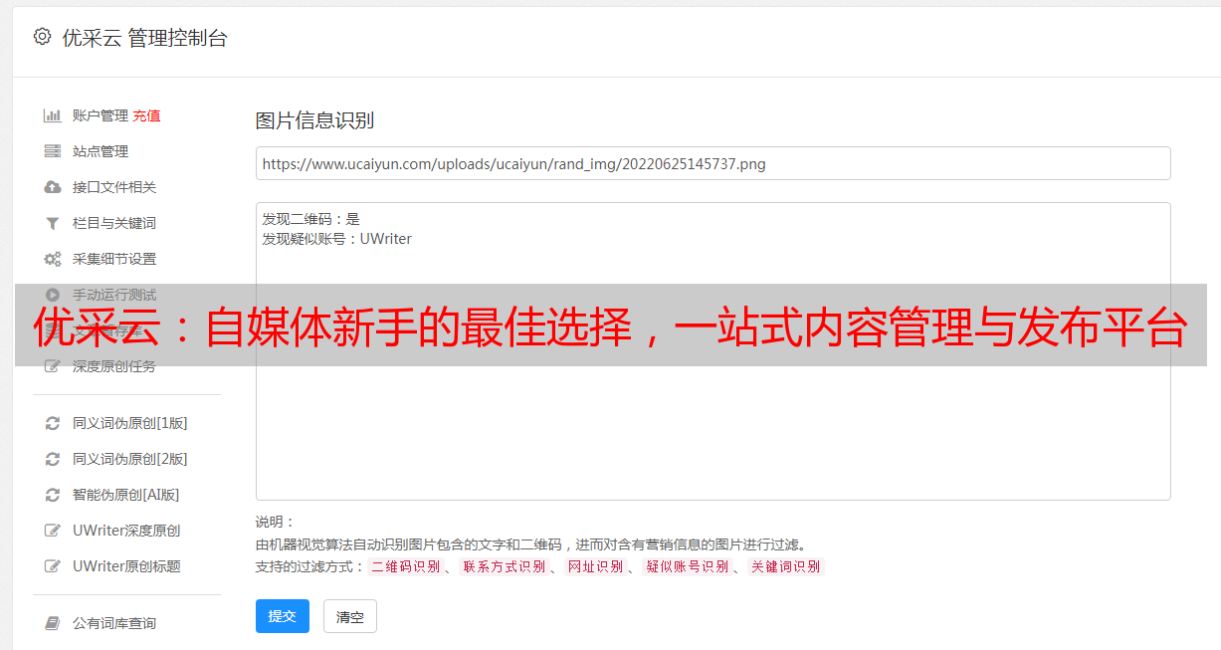Select 栏目与关键词 in the sidebar
Viewport: 1221px width, 650px height.
[x=114, y=223]
